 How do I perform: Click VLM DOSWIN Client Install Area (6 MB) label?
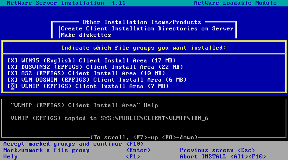pyautogui.click(x=104, y=80)
